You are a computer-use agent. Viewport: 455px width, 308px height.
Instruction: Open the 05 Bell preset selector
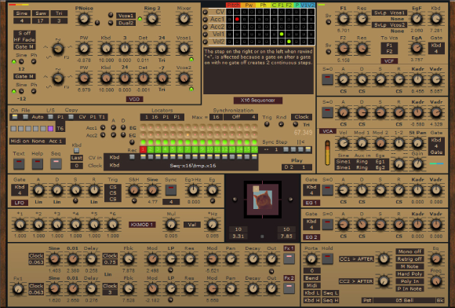pyautogui.click(x=405, y=300)
